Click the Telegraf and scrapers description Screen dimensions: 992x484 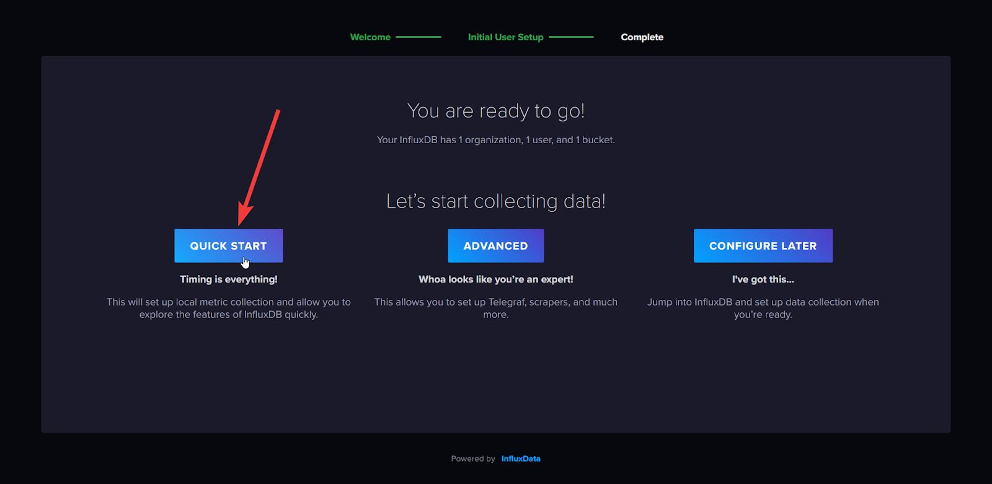point(496,308)
